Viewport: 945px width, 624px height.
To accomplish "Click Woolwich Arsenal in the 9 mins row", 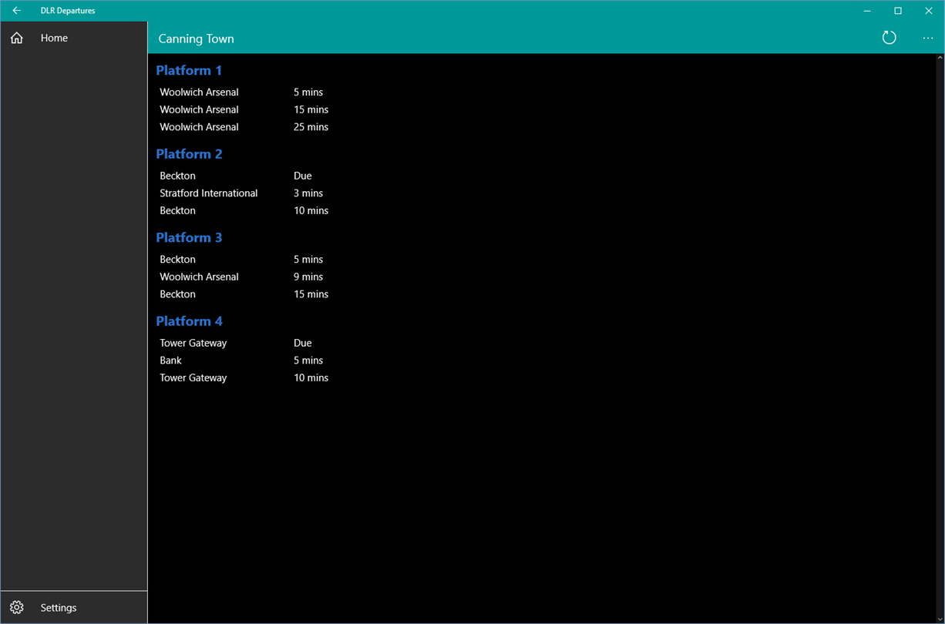I will coord(199,277).
